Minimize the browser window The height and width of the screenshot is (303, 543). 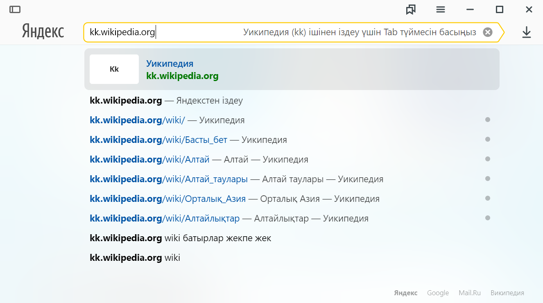[x=470, y=9]
